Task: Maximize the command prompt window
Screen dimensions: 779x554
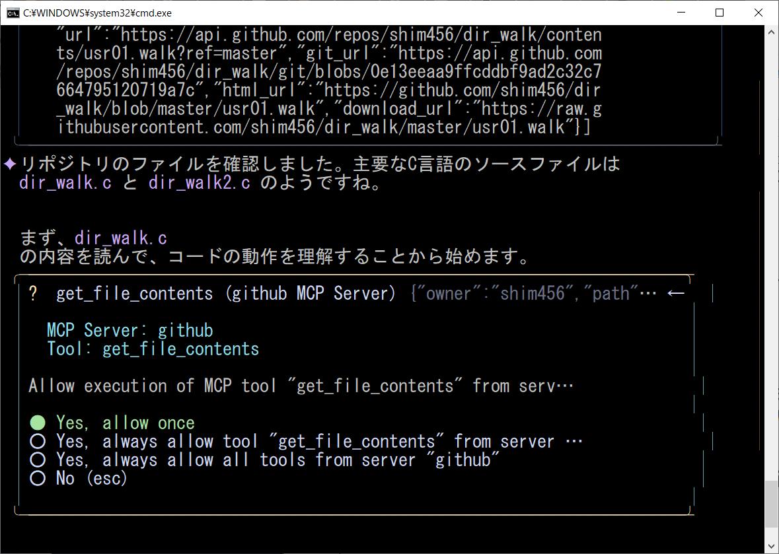Action: pyautogui.click(x=720, y=13)
